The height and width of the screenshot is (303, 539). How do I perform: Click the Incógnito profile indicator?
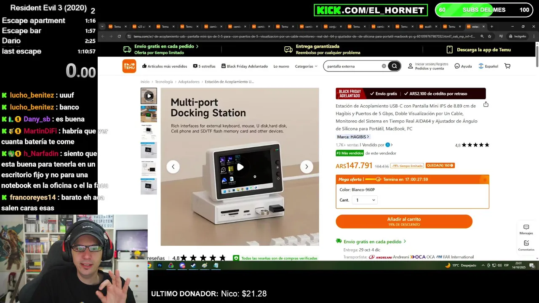pyautogui.click(x=517, y=36)
